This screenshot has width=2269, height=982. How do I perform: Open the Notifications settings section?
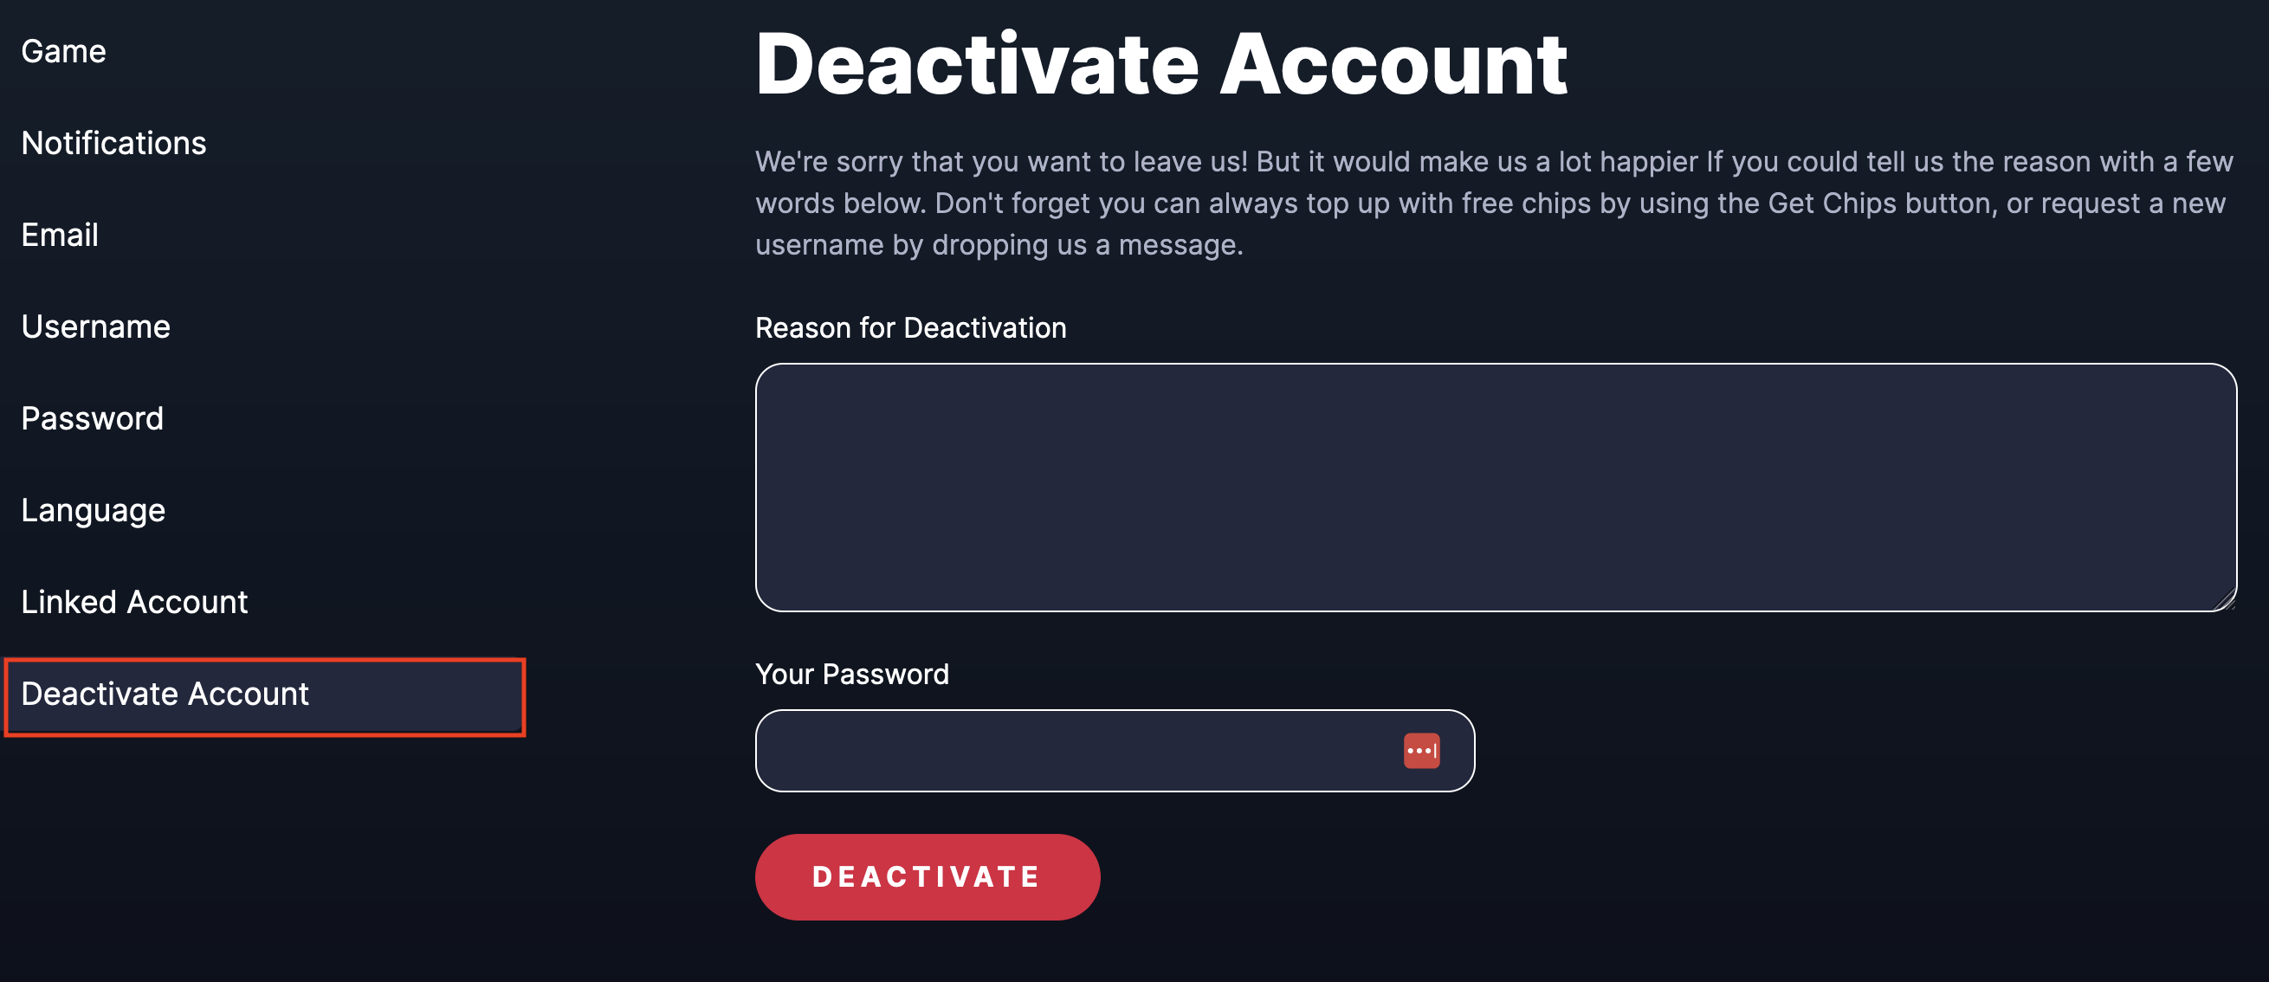click(x=113, y=143)
